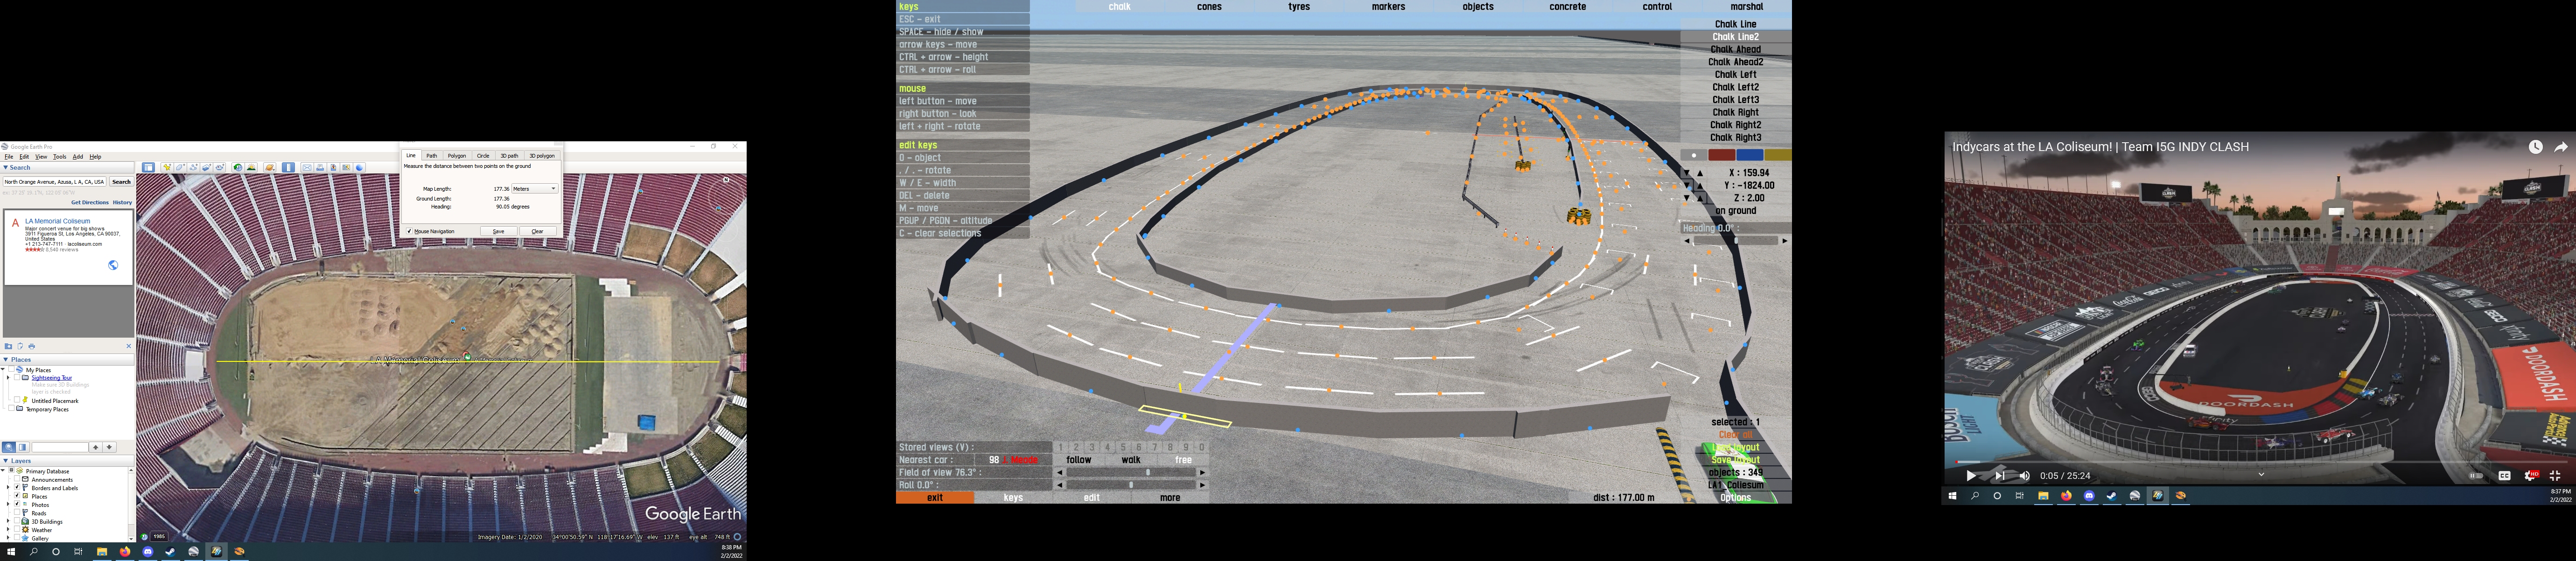Select the Ruler tool in toolbar

(x=289, y=167)
